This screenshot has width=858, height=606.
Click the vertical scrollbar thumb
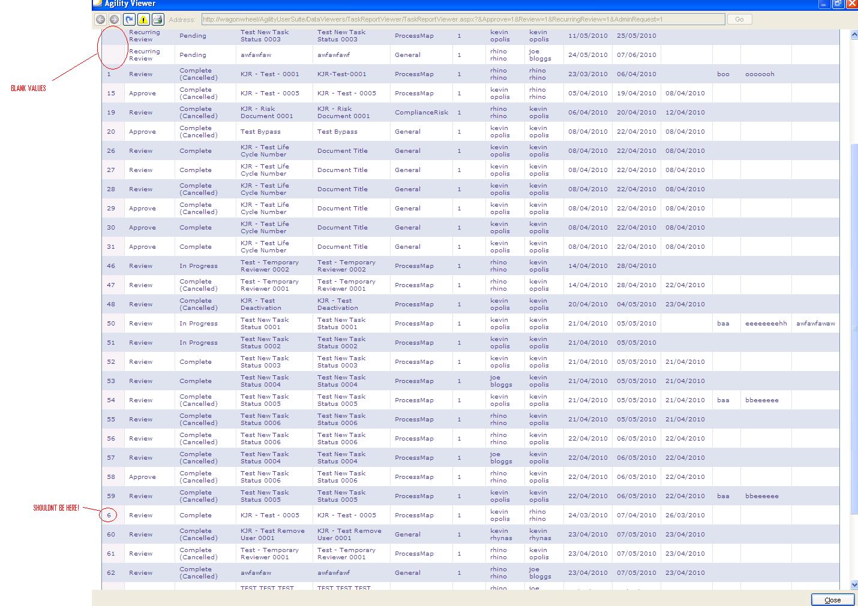tap(854, 328)
